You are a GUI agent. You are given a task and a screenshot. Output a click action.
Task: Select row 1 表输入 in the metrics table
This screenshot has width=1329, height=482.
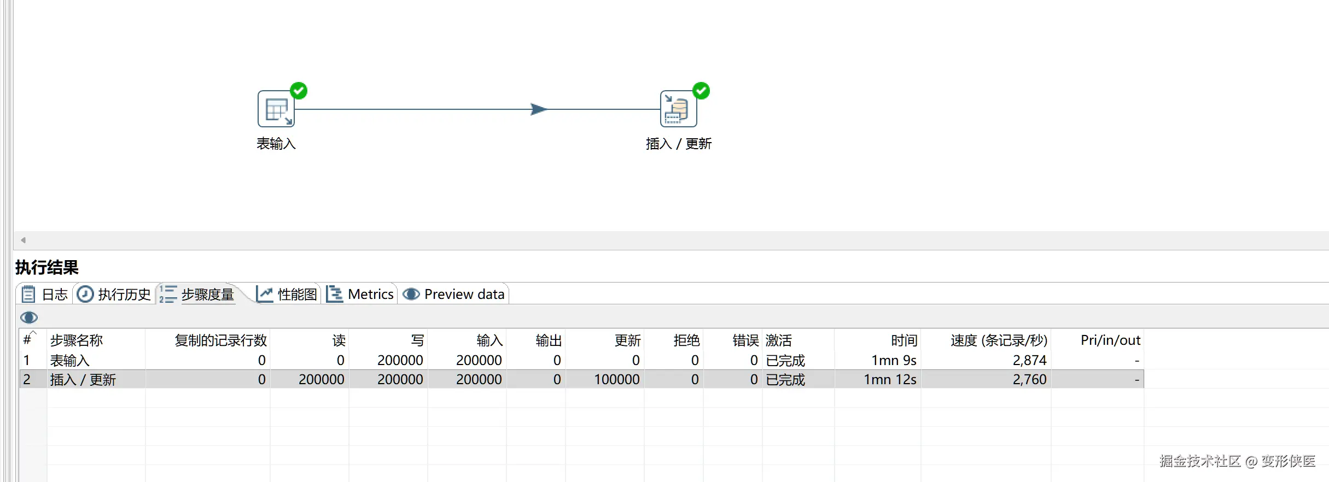point(70,361)
